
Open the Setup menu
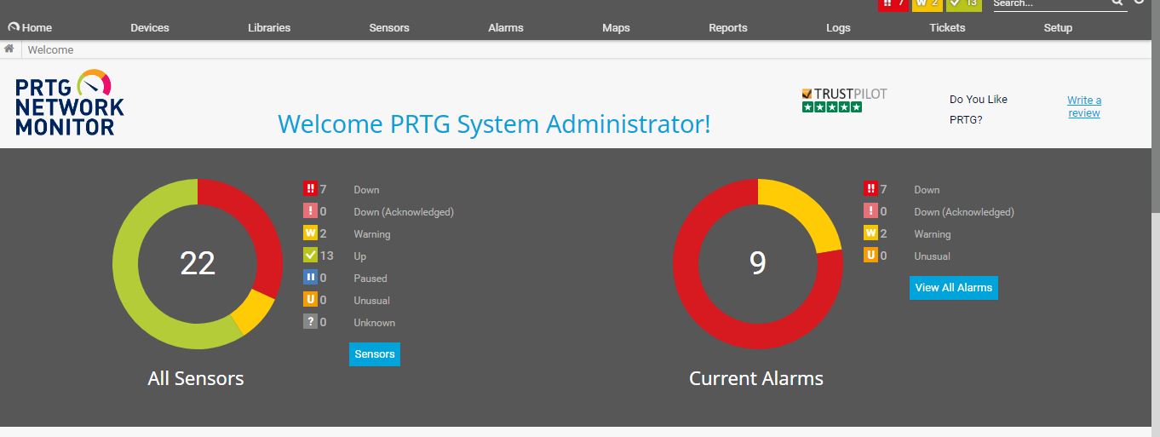1058,27
